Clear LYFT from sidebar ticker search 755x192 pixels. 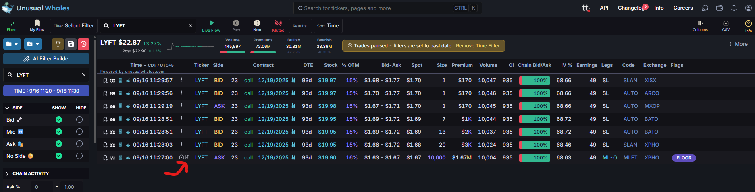coord(84,75)
